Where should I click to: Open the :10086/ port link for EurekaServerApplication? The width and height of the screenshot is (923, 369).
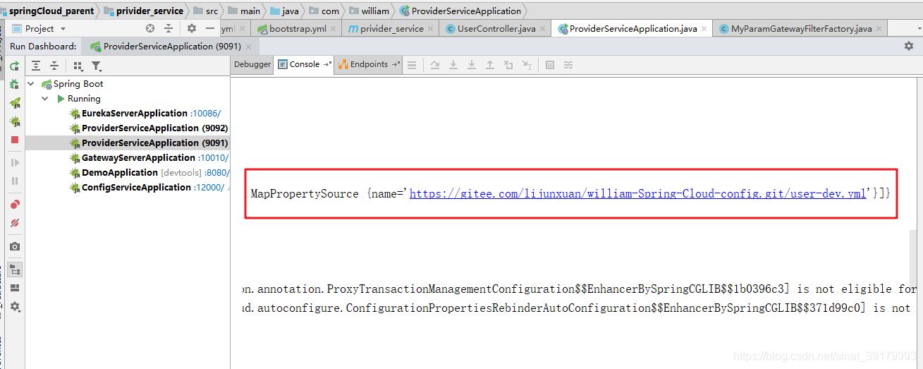tap(205, 113)
